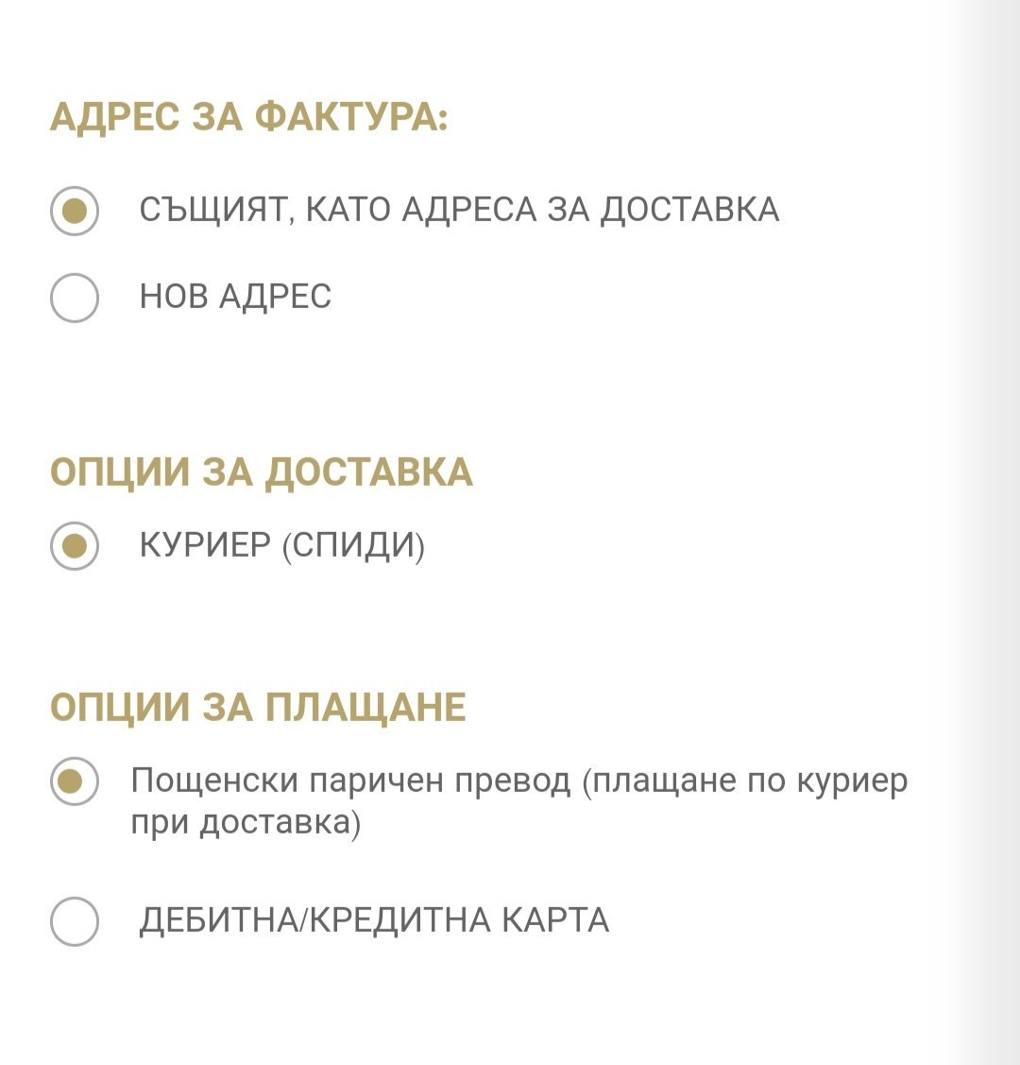Click the word "(СПИДИ)" in the courier option

tap(354, 546)
